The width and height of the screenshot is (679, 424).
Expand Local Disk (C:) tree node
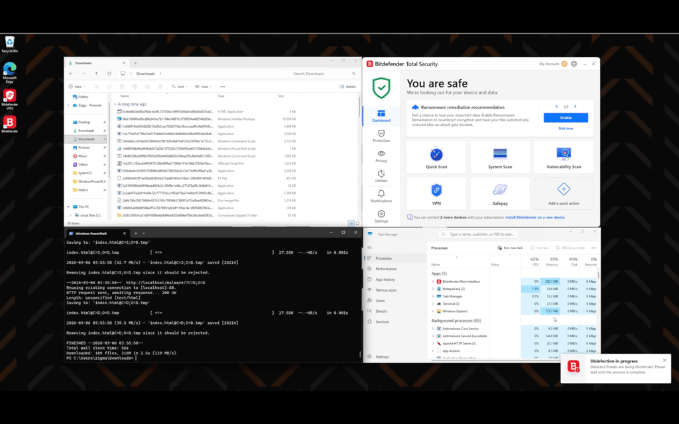[x=70, y=215]
